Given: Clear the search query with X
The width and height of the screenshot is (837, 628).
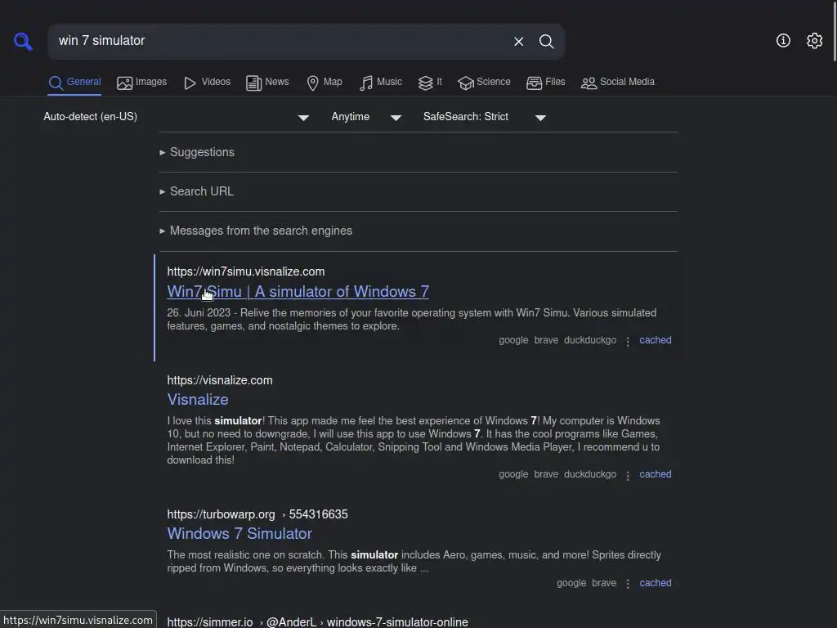Looking at the screenshot, I should tap(518, 41).
